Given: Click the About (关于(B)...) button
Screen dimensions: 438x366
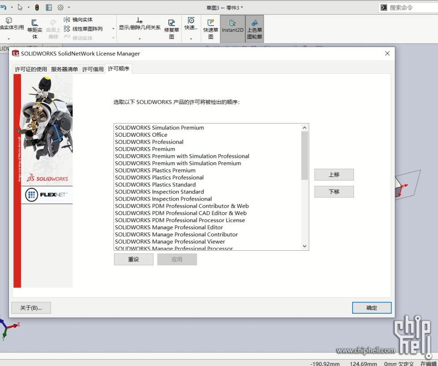Looking at the screenshot, I should pos(31,307).
